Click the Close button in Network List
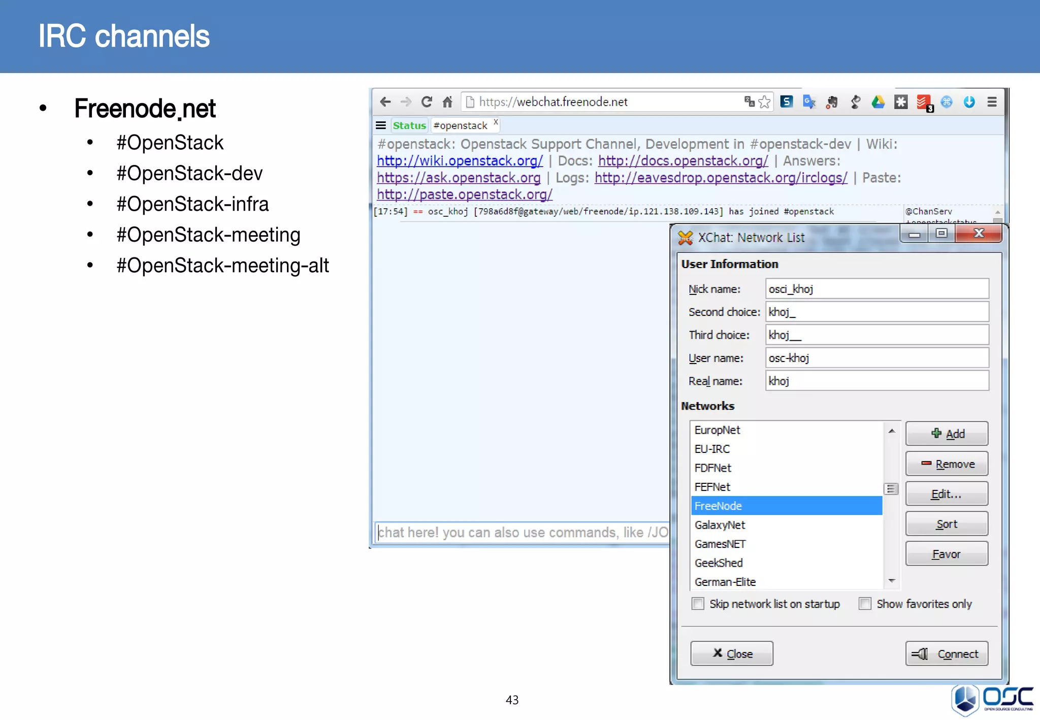This screenshot has height=720, width=1040. [732, 653]
